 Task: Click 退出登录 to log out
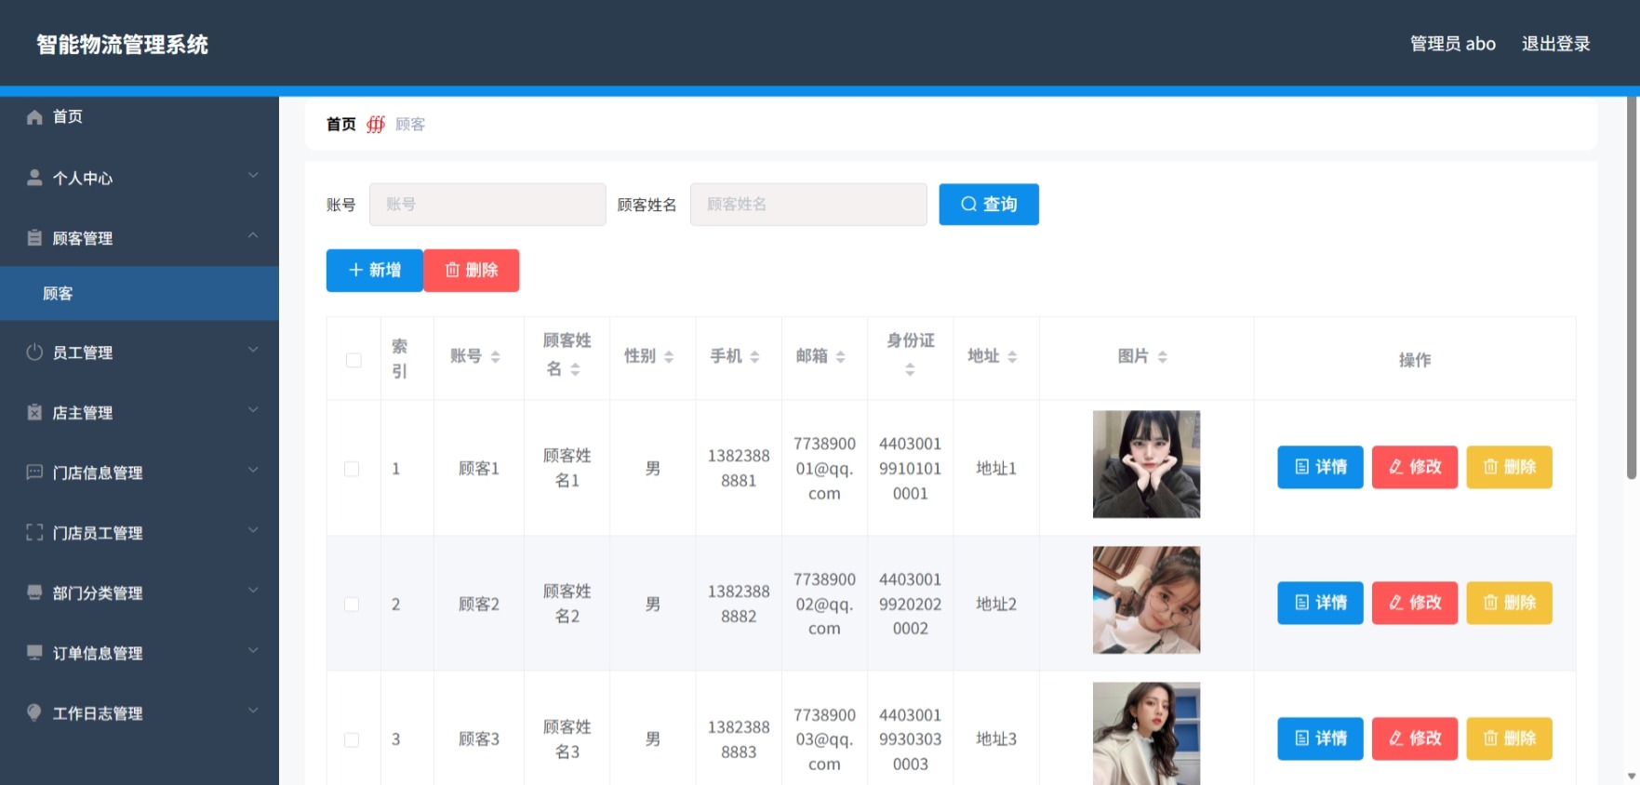pyautogui.click(x=1555, y=44)
